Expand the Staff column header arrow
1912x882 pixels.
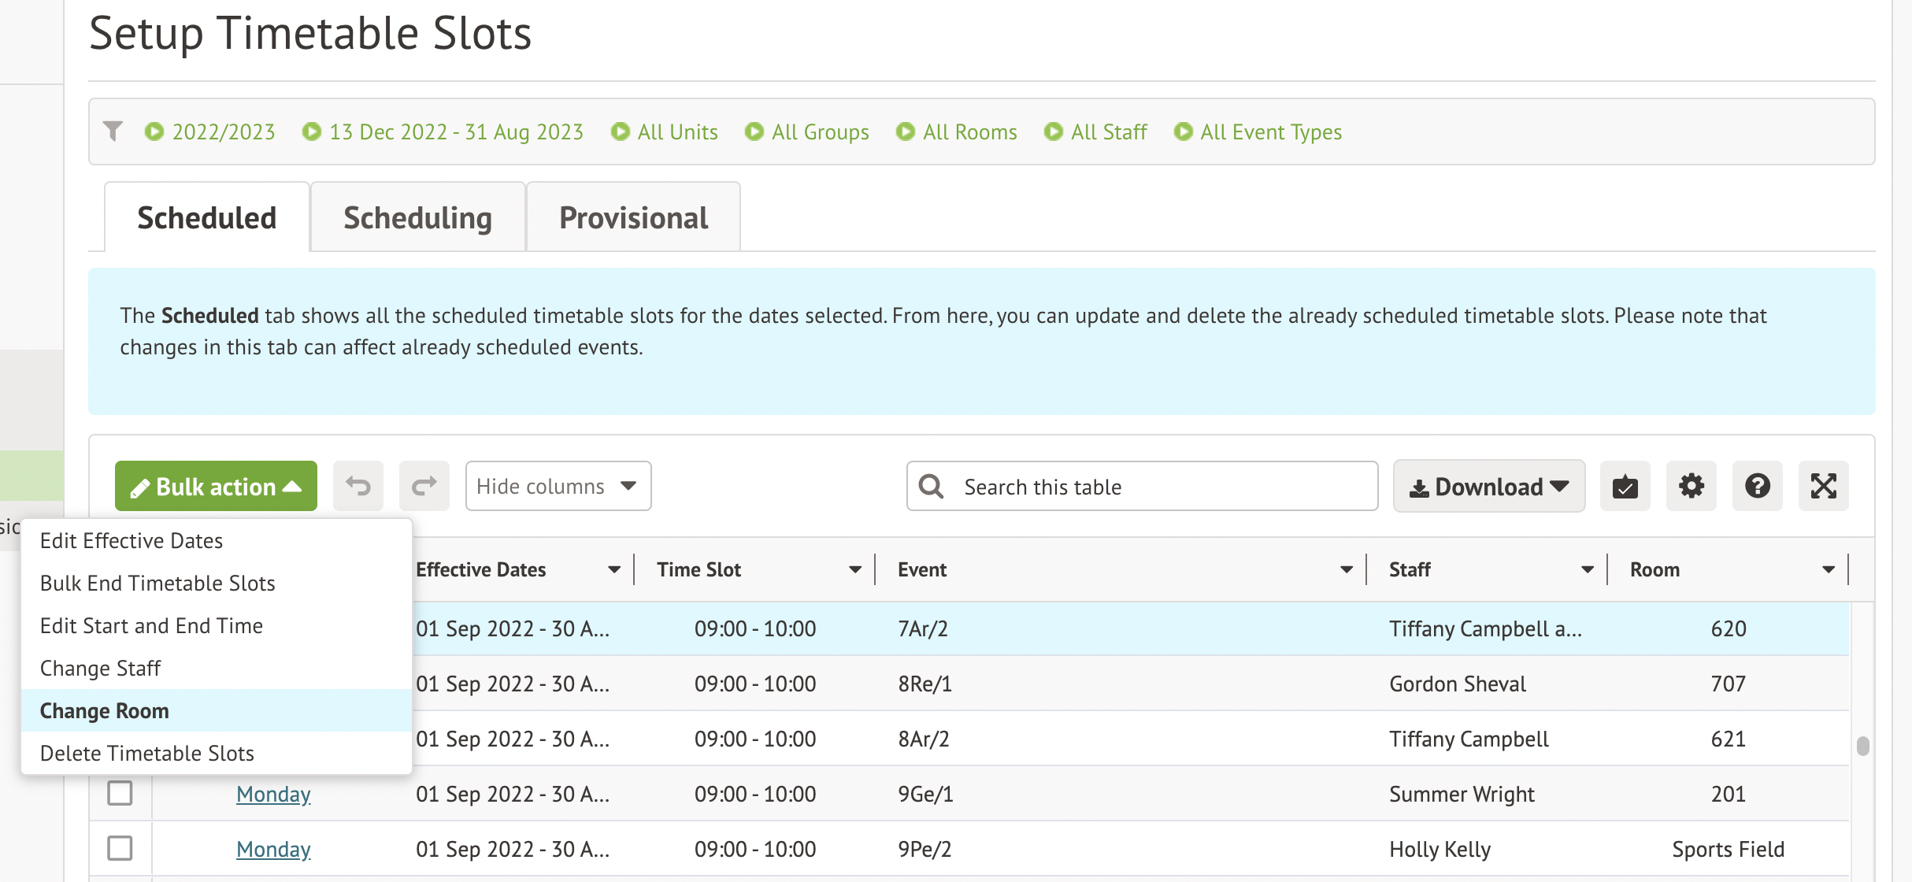pos(1587,569)
